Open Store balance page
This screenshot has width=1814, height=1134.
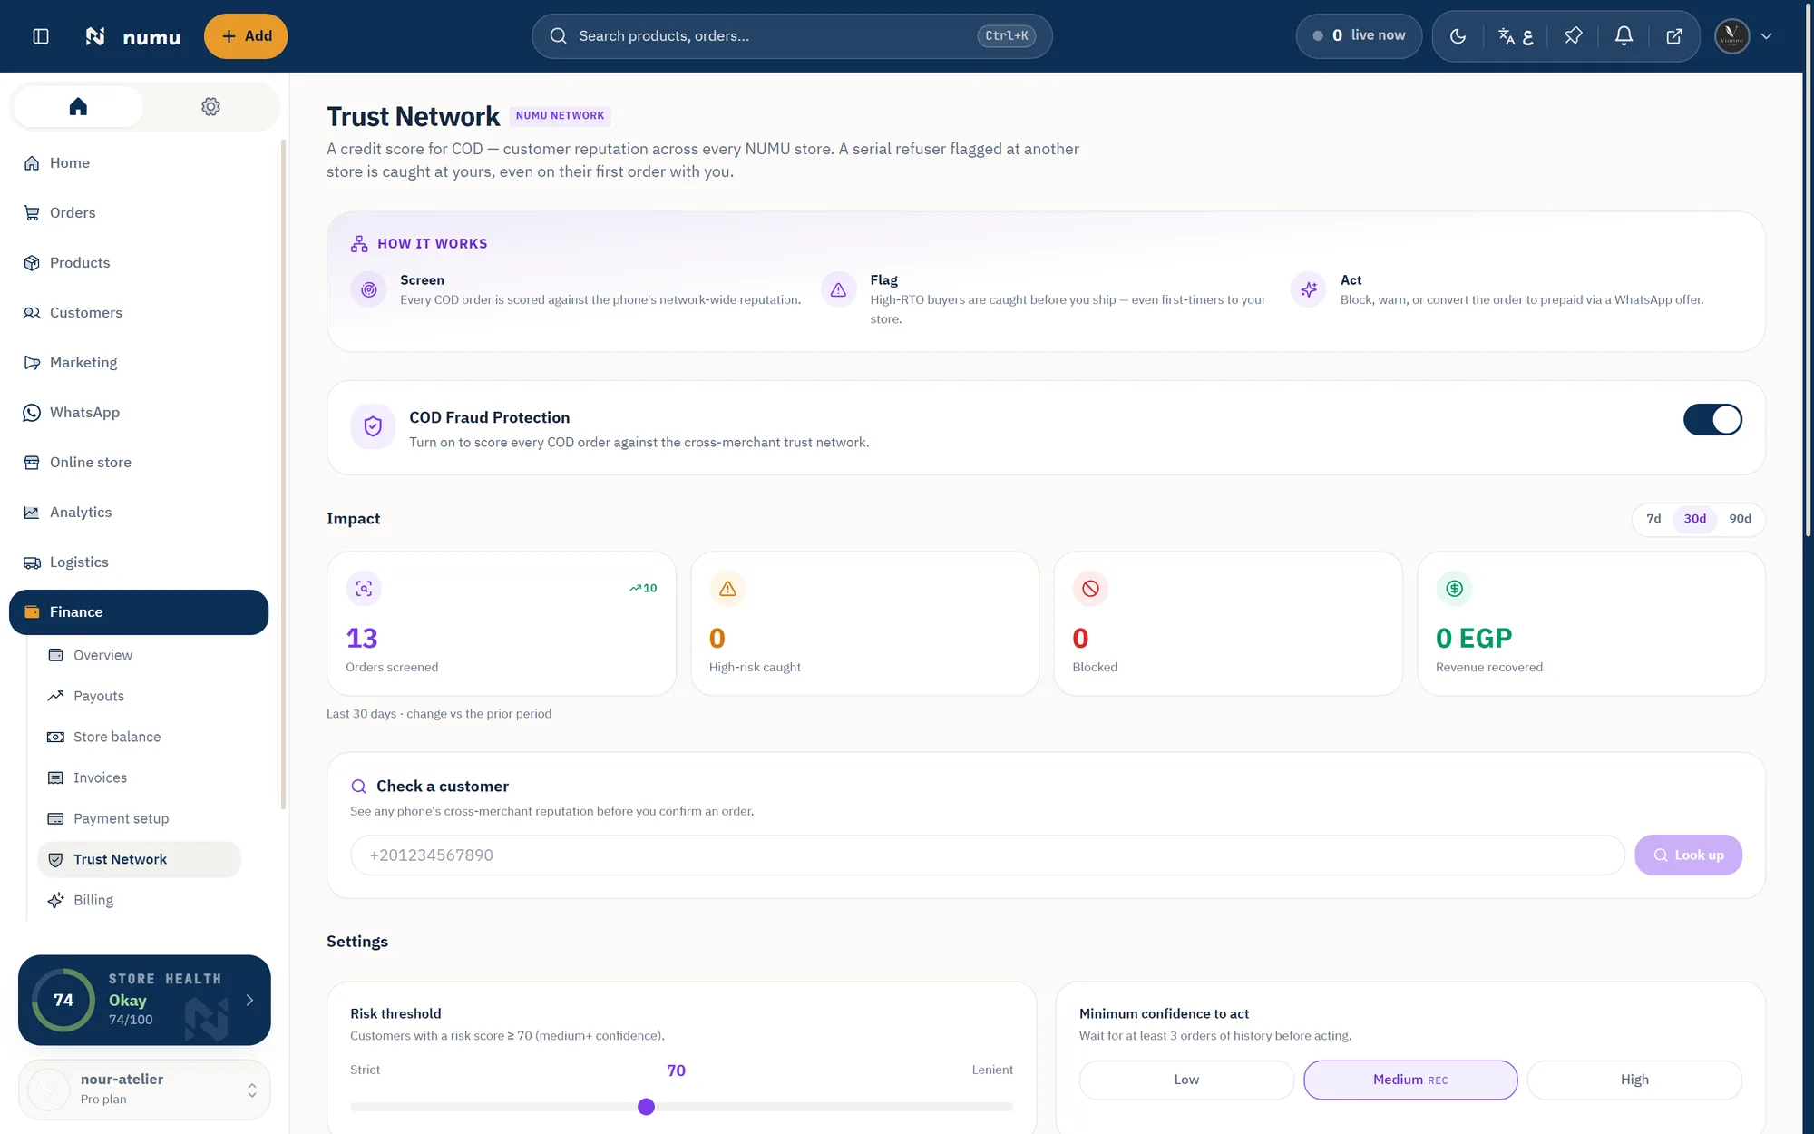coord(140,737)
